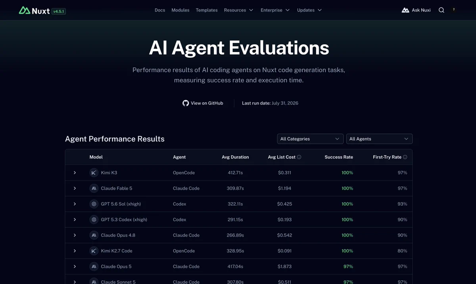Expand the GPT 5.6 Sol (xhigh) row
The width and height of the screenshot is (476, 284).
click(75, 204)
